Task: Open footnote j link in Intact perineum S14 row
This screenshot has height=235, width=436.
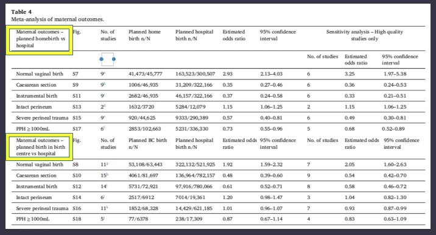Action: click(105, 197)
